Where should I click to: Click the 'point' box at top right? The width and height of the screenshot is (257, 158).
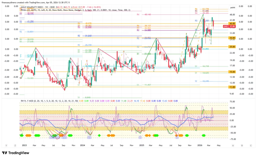(232, 8)
